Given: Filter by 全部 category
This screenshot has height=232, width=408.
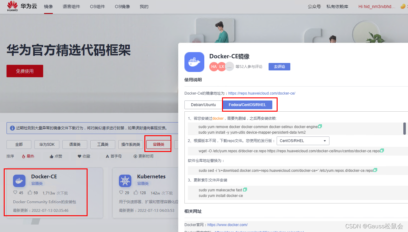Looking at the screenshot, I should pos(19,144).
